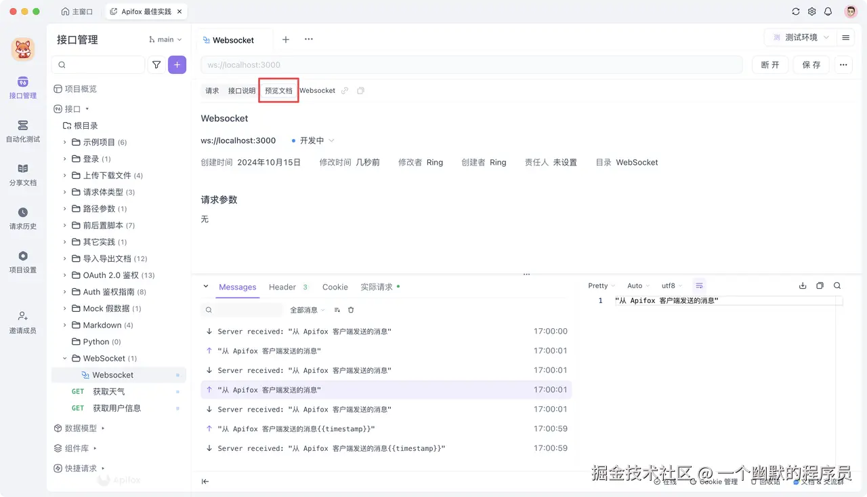
Task: Click the 保存 button
Action: click(811, 64)
